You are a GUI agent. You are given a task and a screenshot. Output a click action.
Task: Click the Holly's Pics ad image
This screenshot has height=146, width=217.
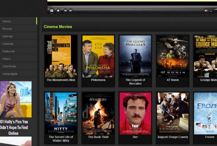pyautogui.click(x=16, y=99)
